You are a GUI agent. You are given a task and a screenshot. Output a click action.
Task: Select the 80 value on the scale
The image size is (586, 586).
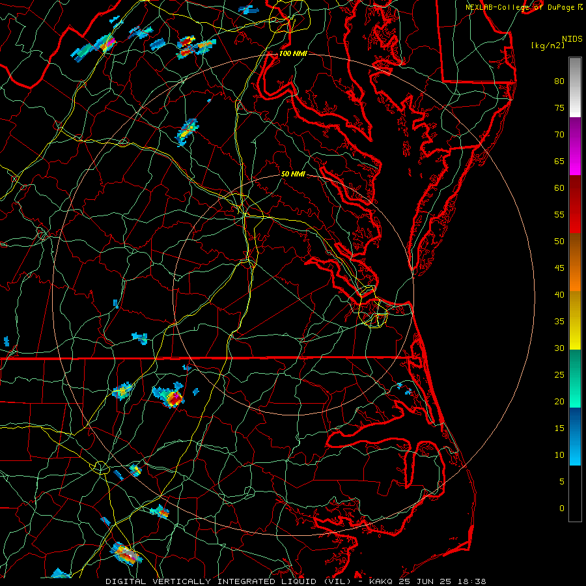coord(559,81)
